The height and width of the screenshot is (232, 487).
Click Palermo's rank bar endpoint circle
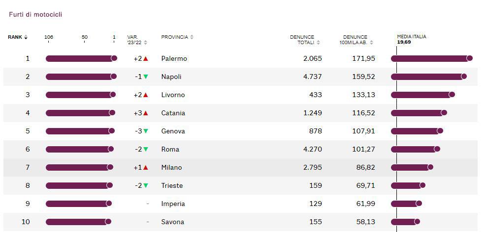pyautogui.click(x=114, y=58)
